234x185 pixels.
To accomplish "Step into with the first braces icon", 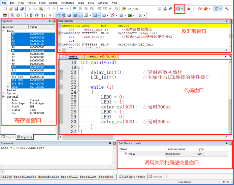I will (x=26, y=15).
